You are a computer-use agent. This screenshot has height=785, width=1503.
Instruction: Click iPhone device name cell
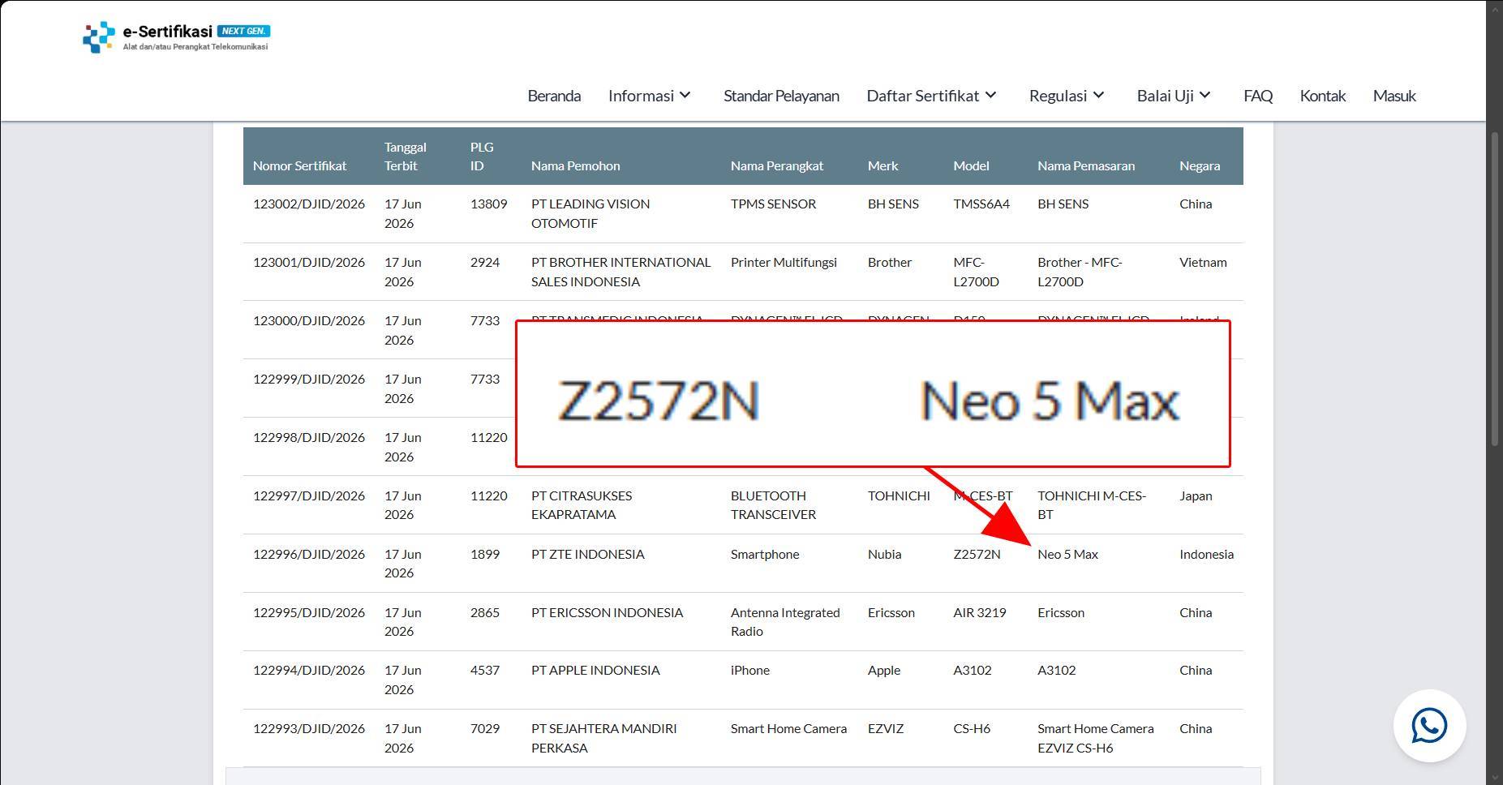pos(750,670)
